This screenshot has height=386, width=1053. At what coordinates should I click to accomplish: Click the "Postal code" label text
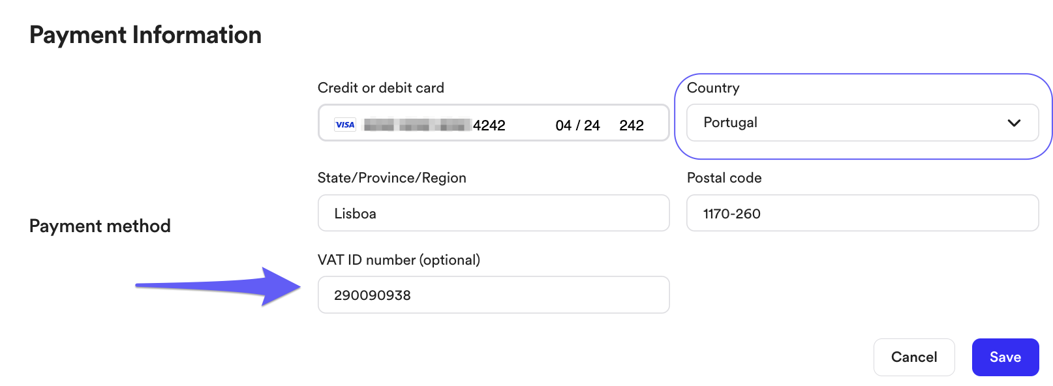[724, 178]
